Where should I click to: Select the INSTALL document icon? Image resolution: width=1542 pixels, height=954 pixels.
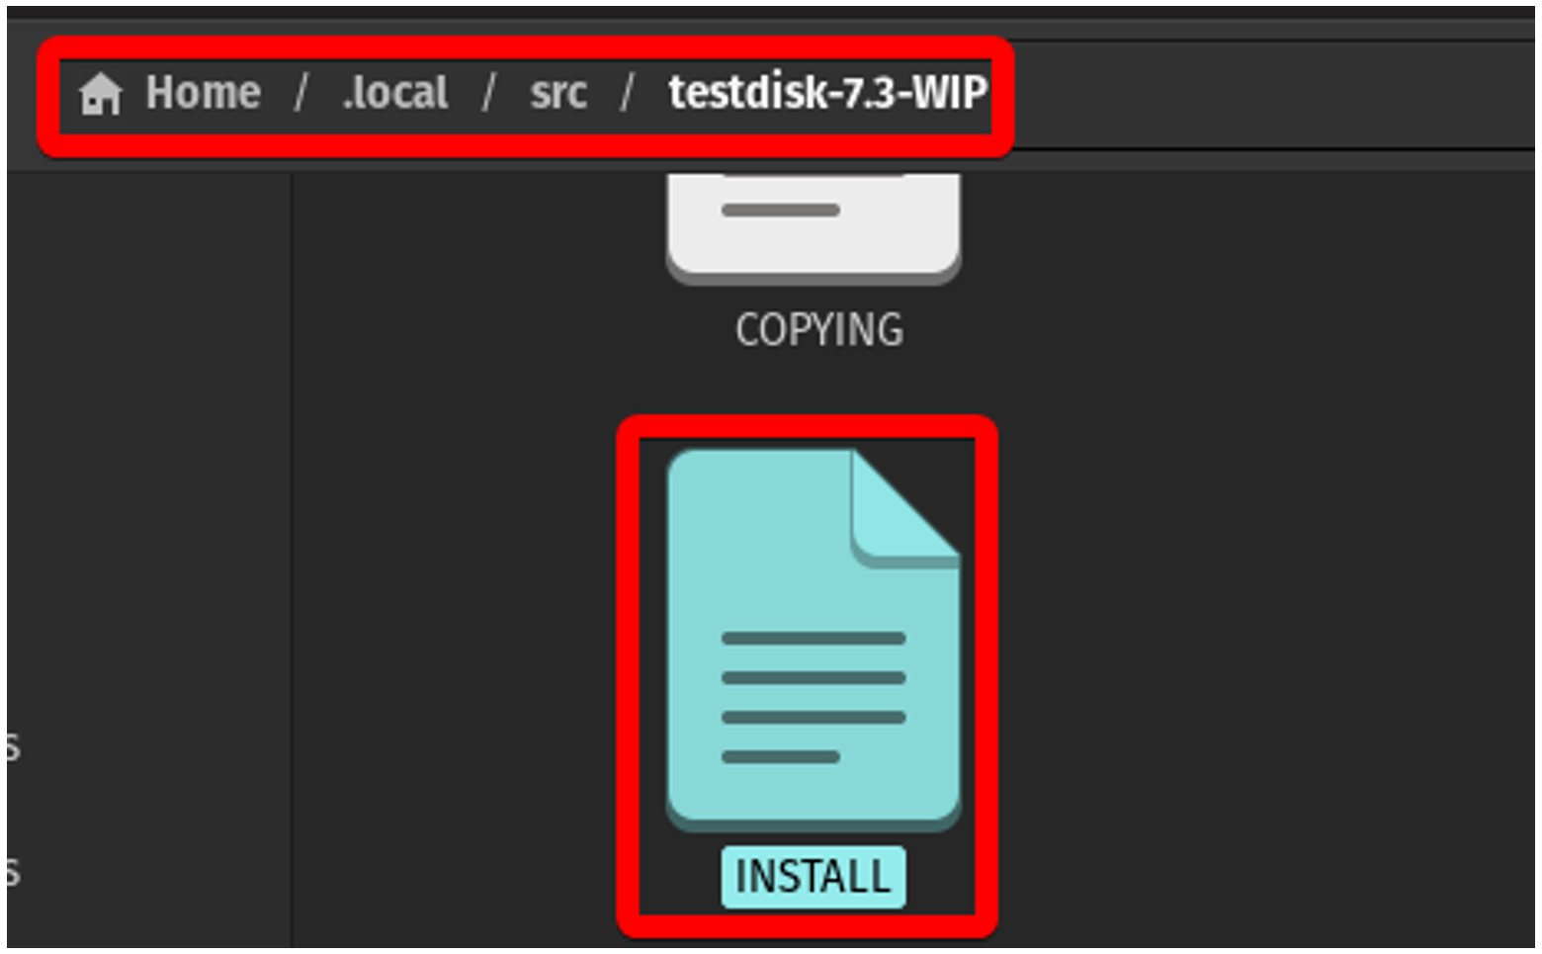click(x=814, y=640)
